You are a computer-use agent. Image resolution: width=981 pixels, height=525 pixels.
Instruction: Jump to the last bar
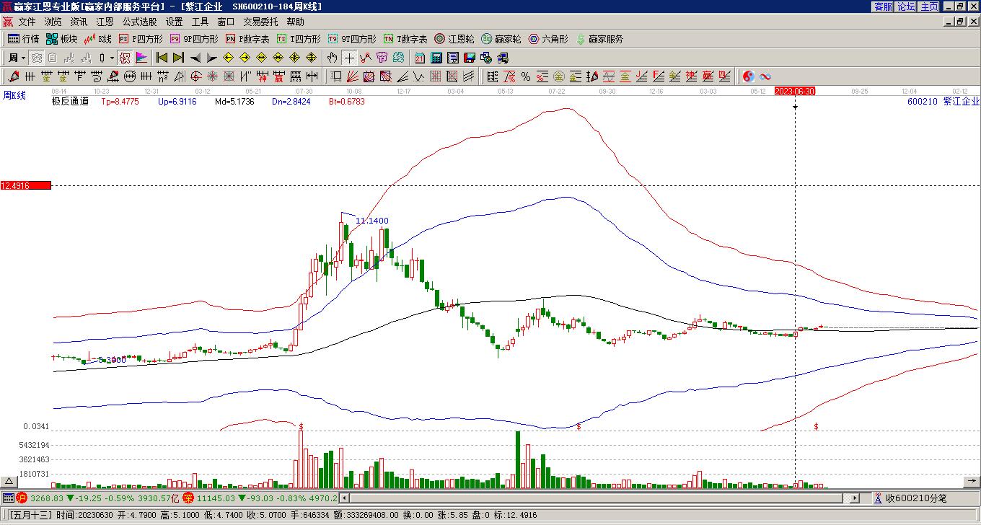click(178, 58)
